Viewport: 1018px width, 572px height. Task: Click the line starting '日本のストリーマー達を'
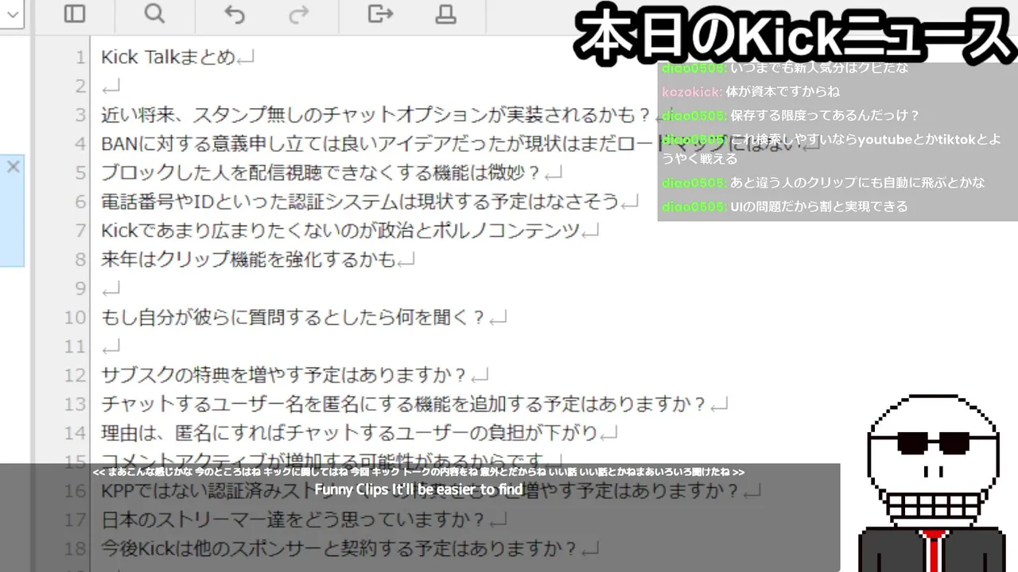click(x=293, y=520)
